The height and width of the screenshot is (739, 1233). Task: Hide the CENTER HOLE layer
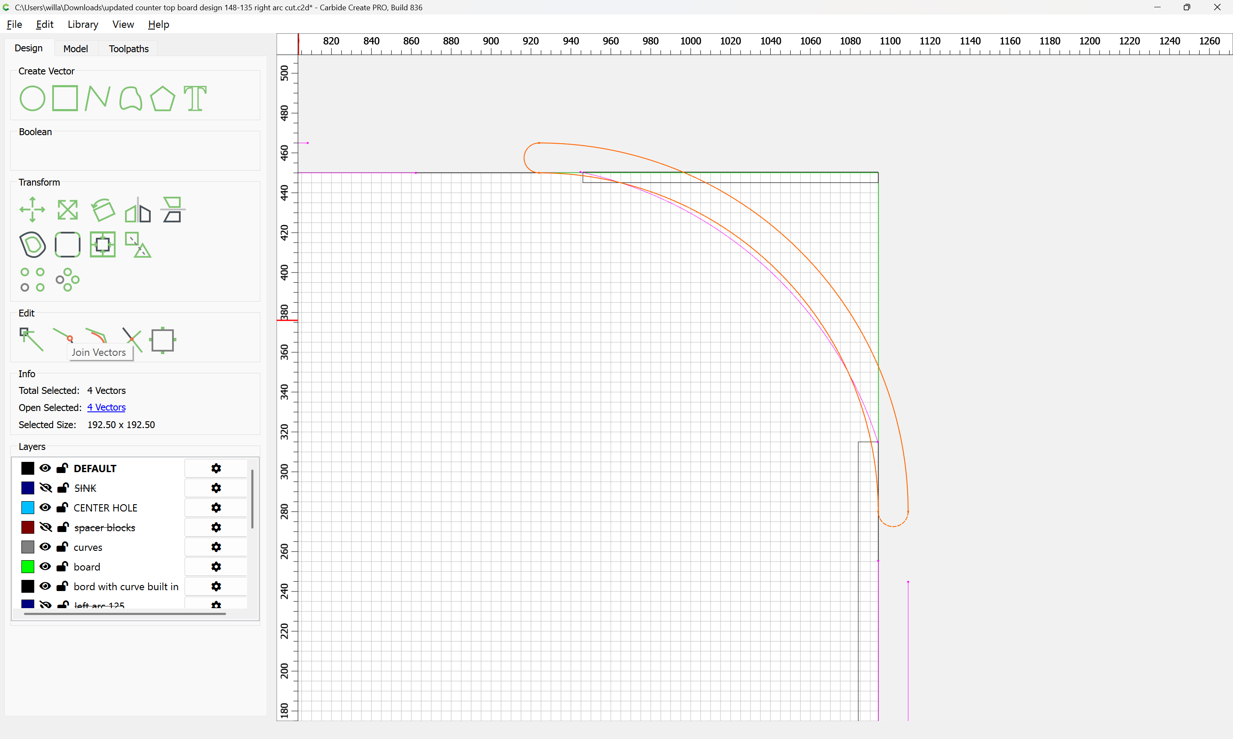[x=45, y=508]
